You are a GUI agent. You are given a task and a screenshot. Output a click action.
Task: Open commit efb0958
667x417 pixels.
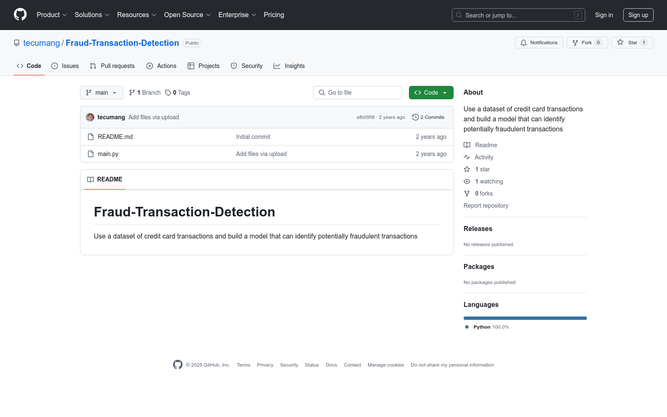click(366, 117)
